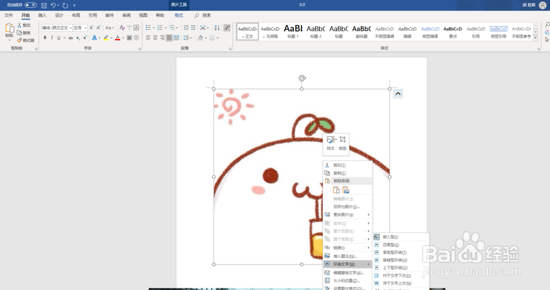
Task: Click the sort A-Z icon
Action: click(217, 28)
